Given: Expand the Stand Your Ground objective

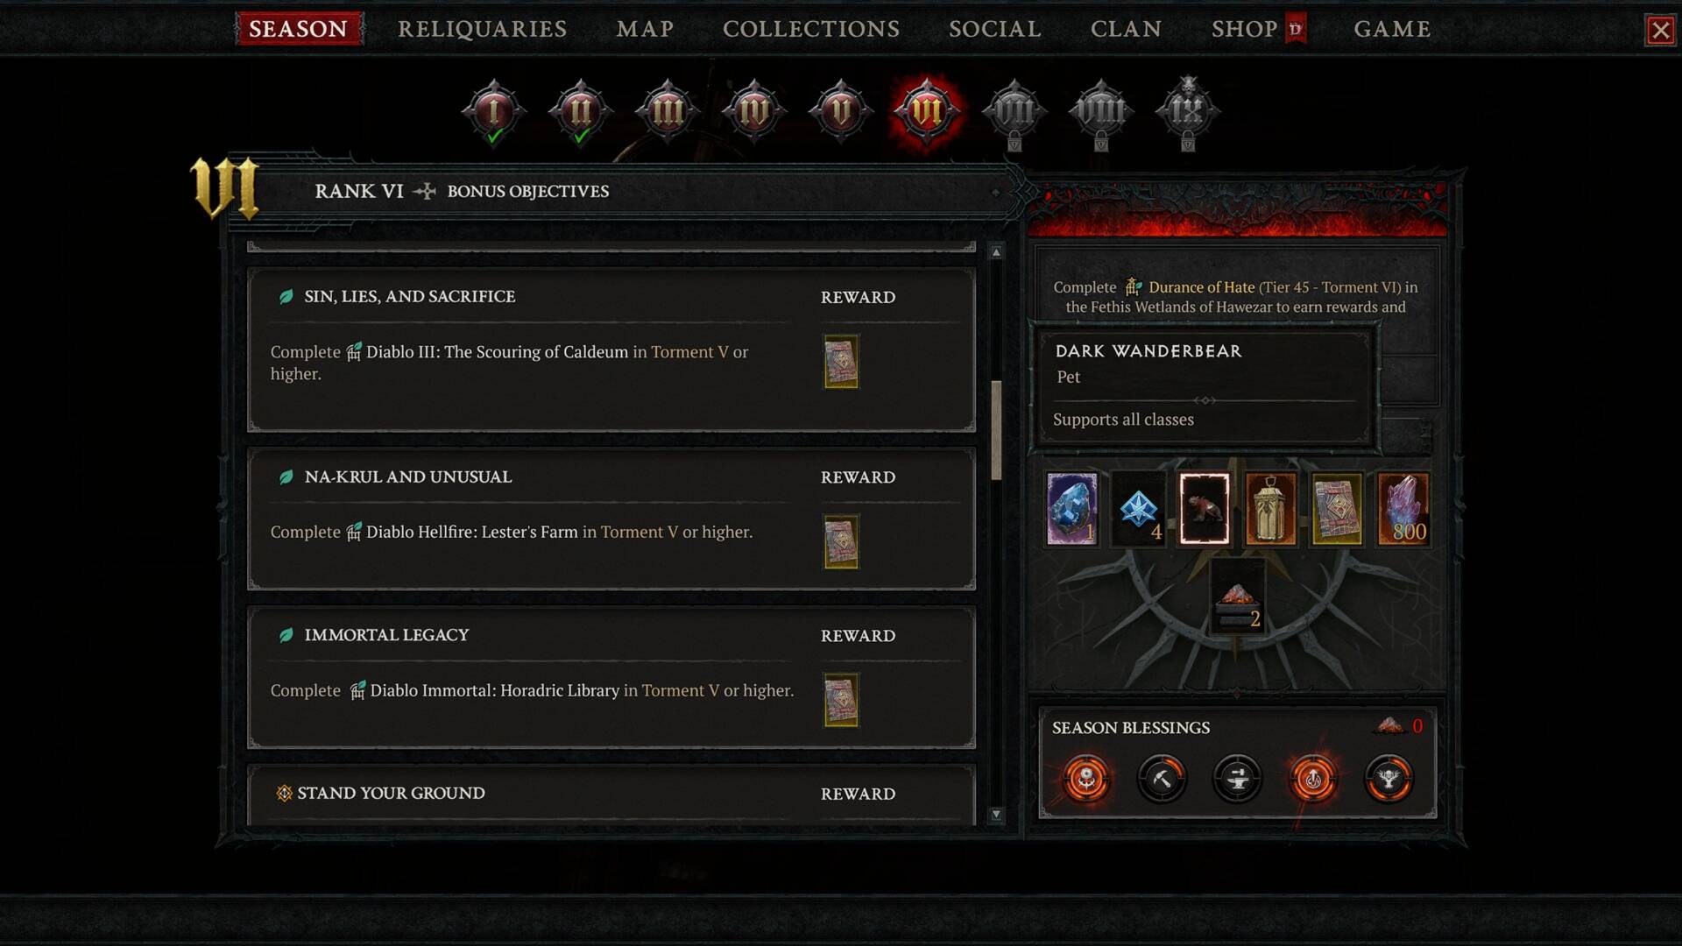Looking at the screenshot, I should point(611,795).
